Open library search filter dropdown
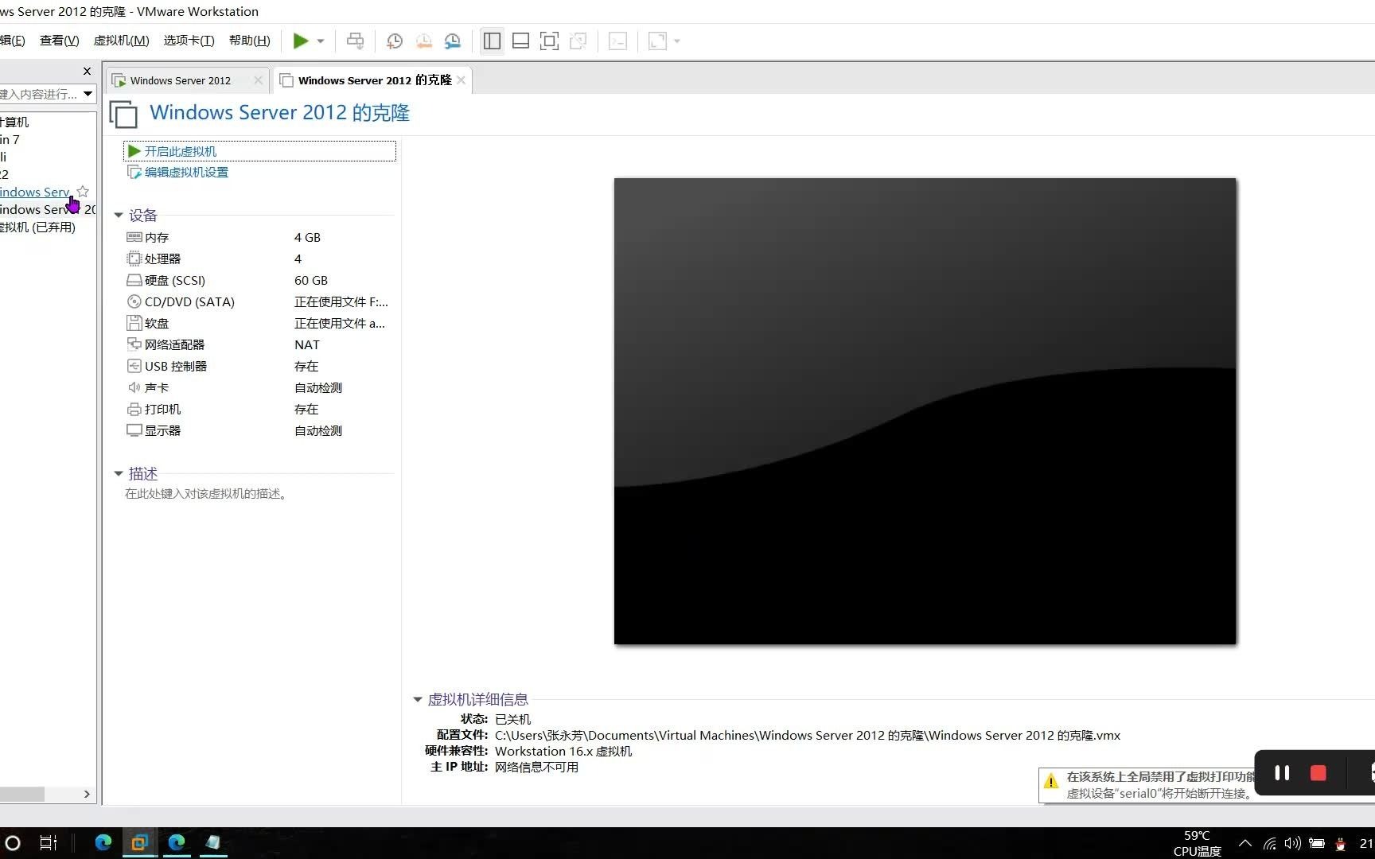The height and width of the screenshot is (859, 1375). [88, 94]
